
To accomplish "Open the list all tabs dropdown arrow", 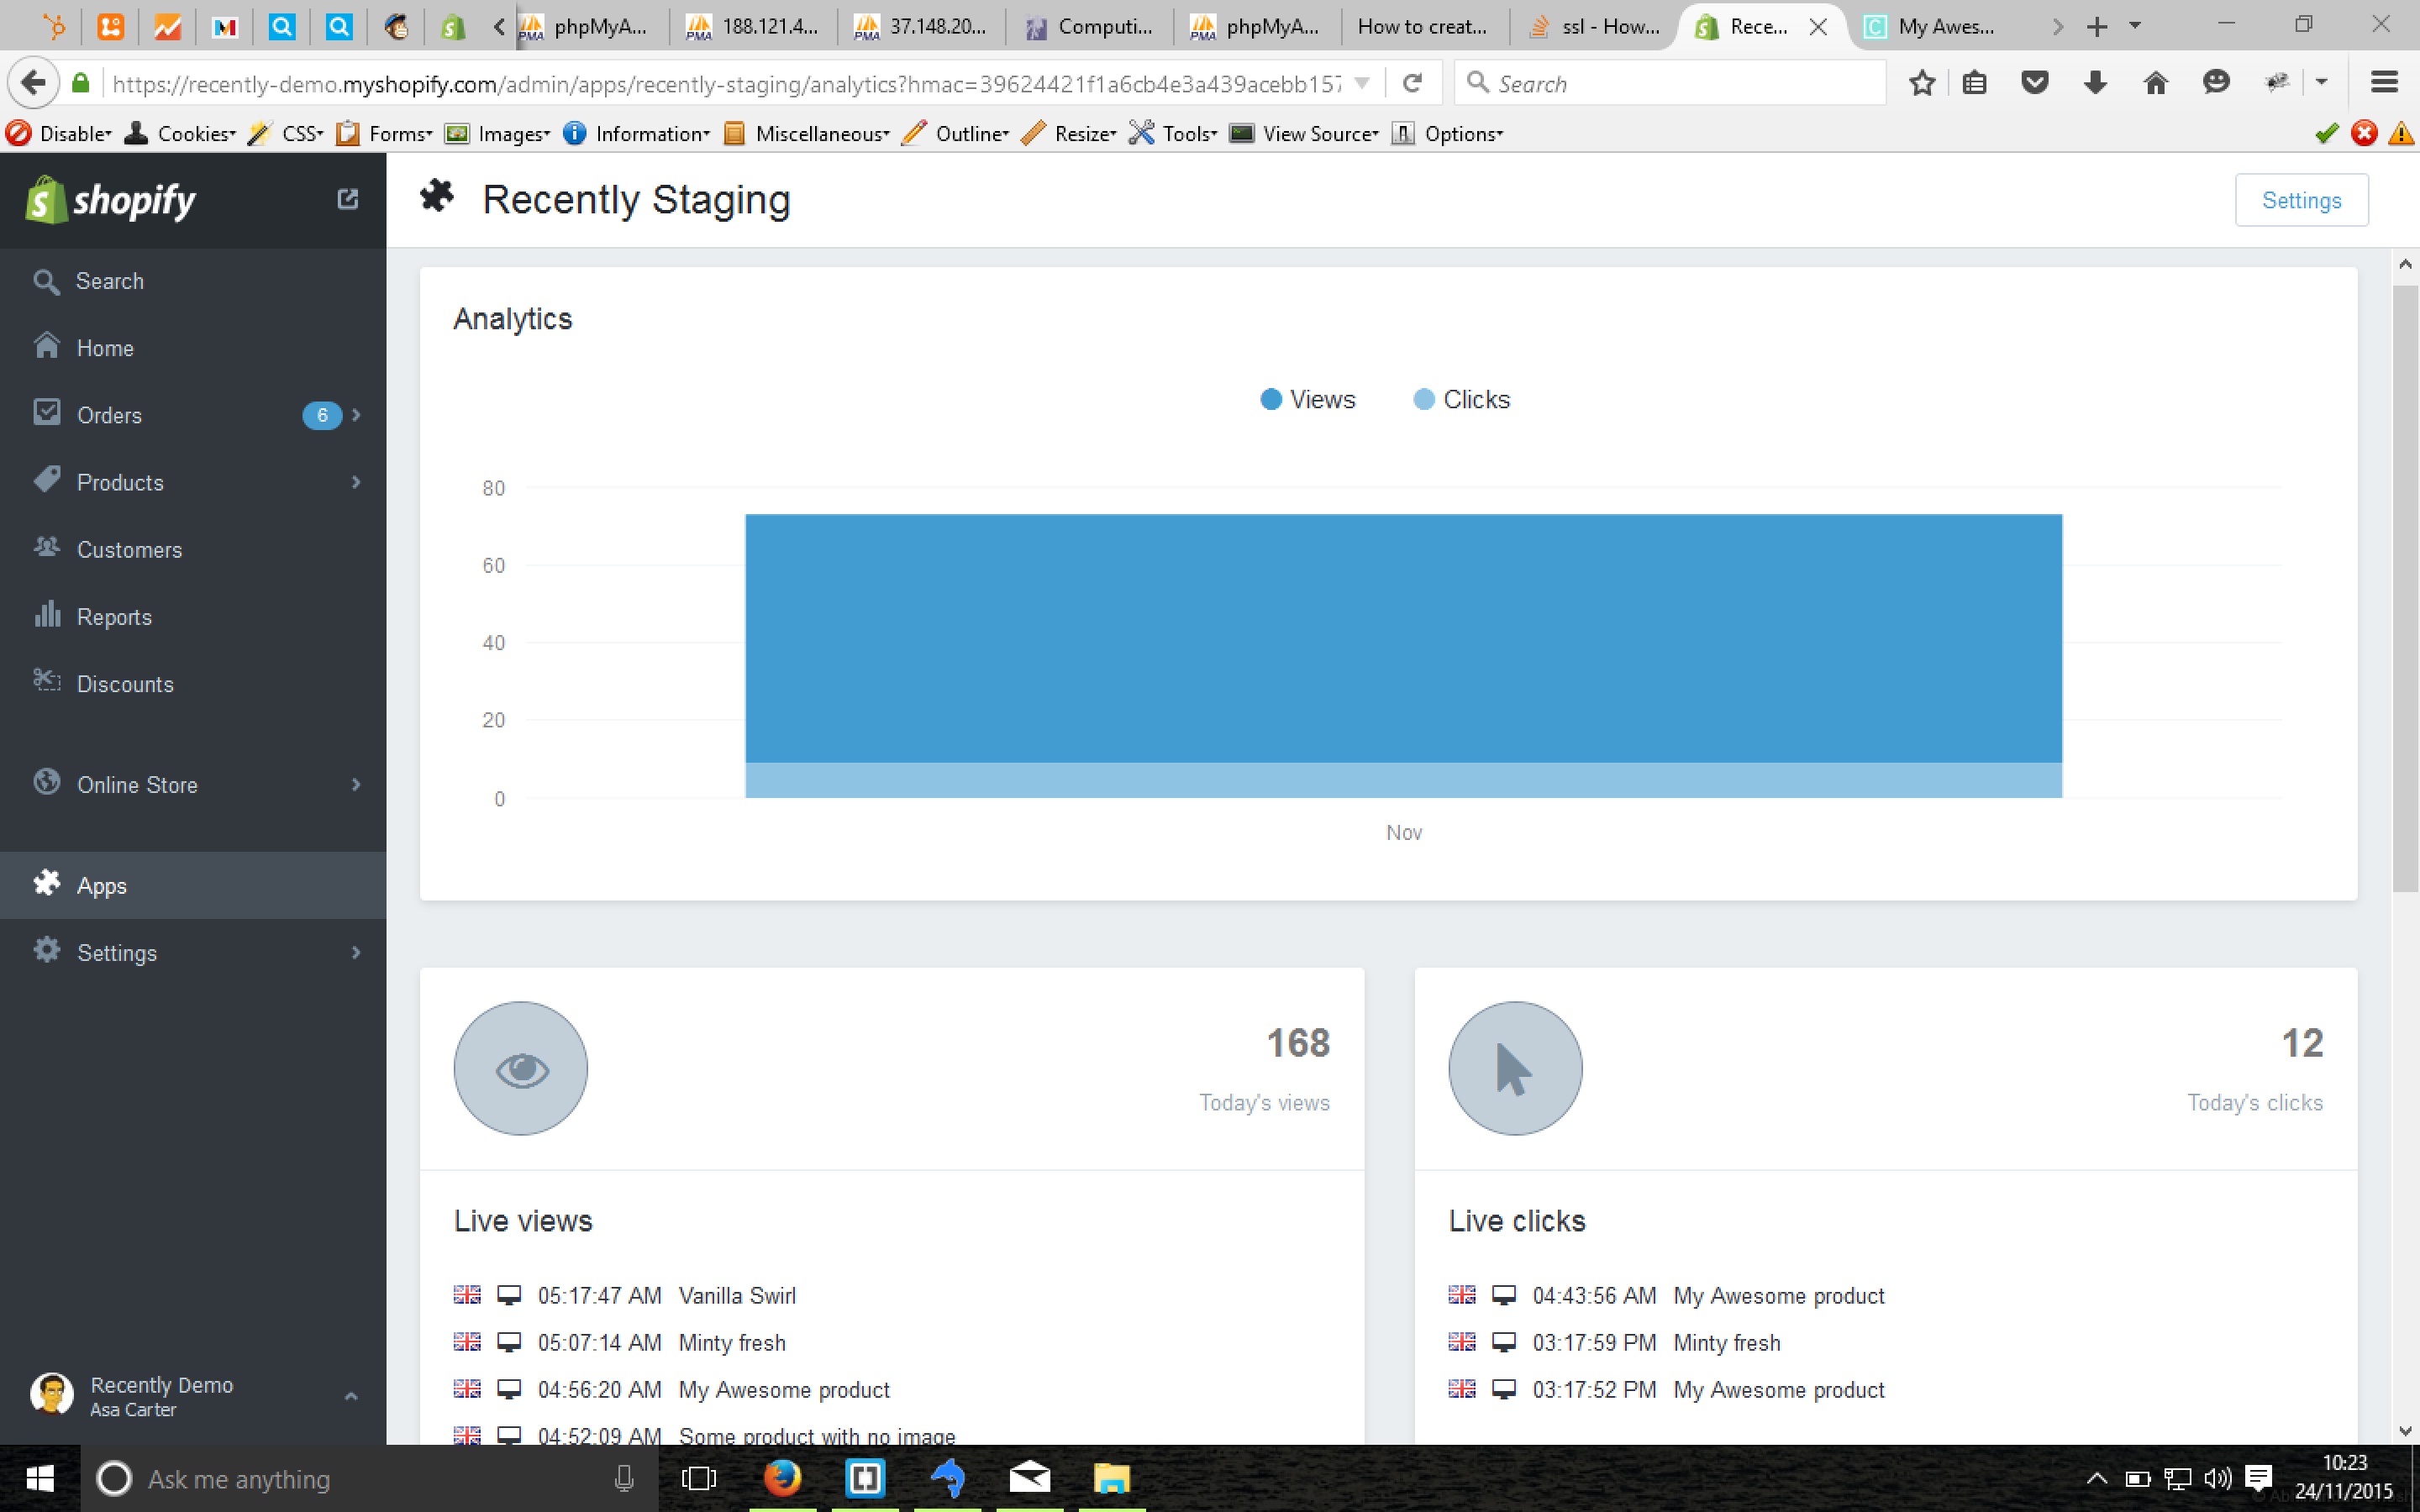I will pos(2135,26).
